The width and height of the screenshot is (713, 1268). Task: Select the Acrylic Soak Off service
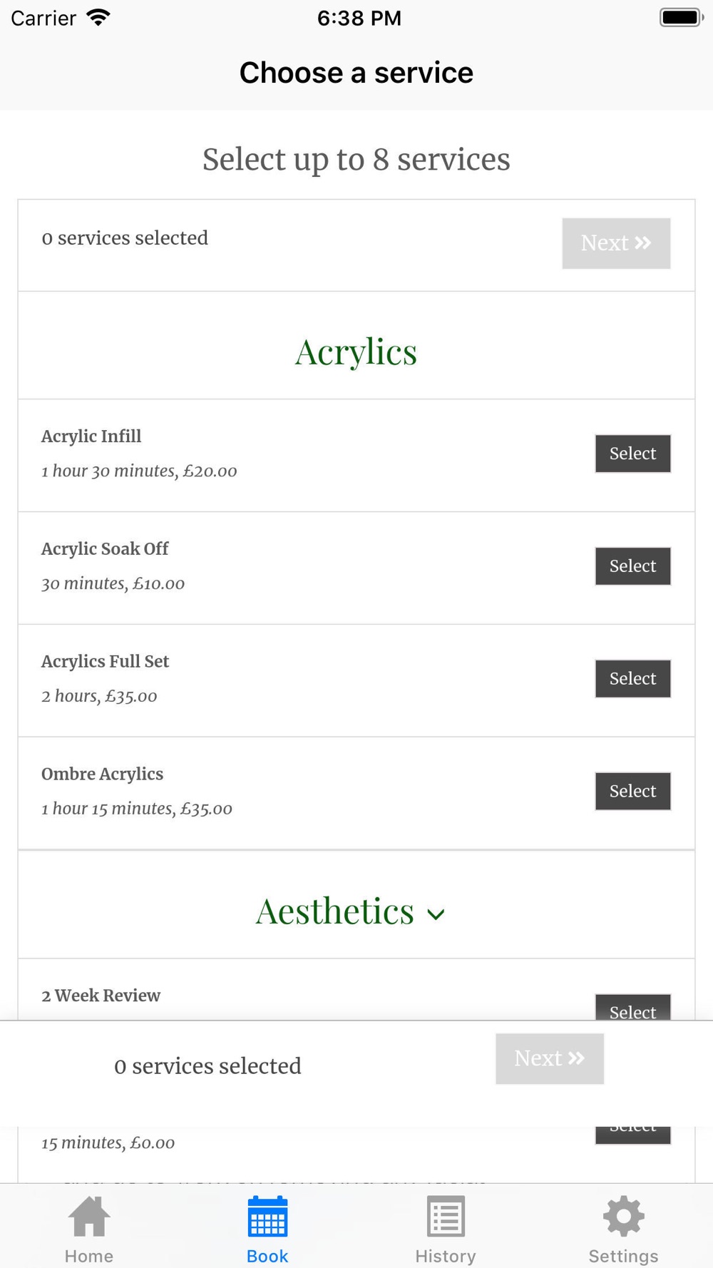tap(633, 566)
